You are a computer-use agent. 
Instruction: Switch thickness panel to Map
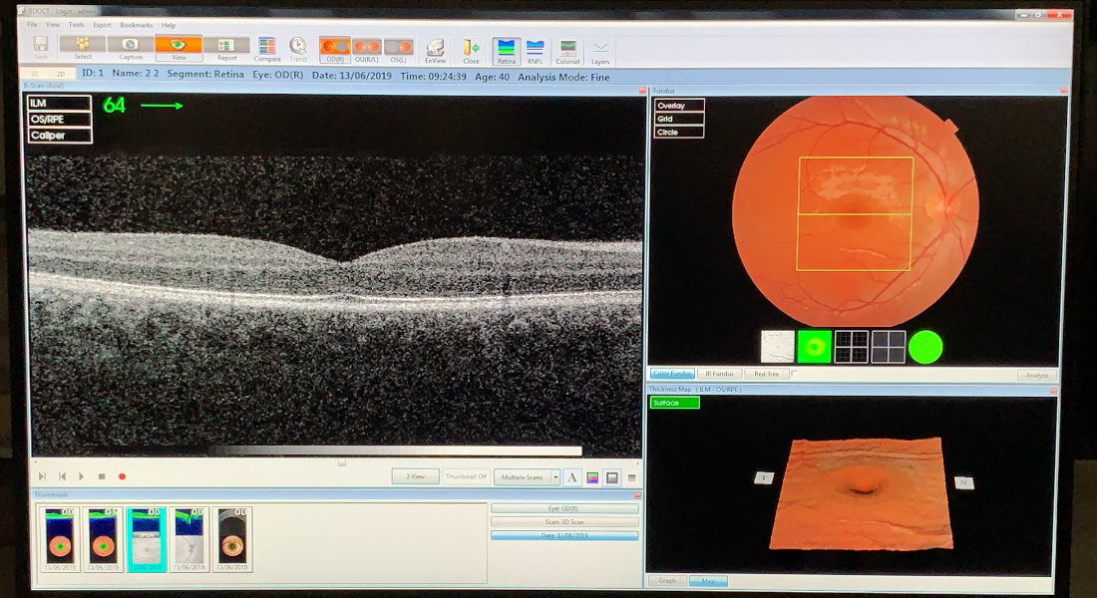tap(708, 580)
